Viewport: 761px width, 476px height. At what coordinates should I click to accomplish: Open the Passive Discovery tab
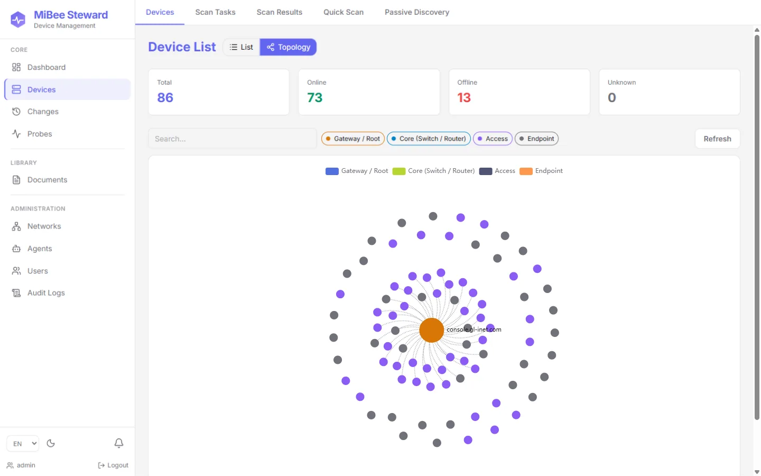417,12
